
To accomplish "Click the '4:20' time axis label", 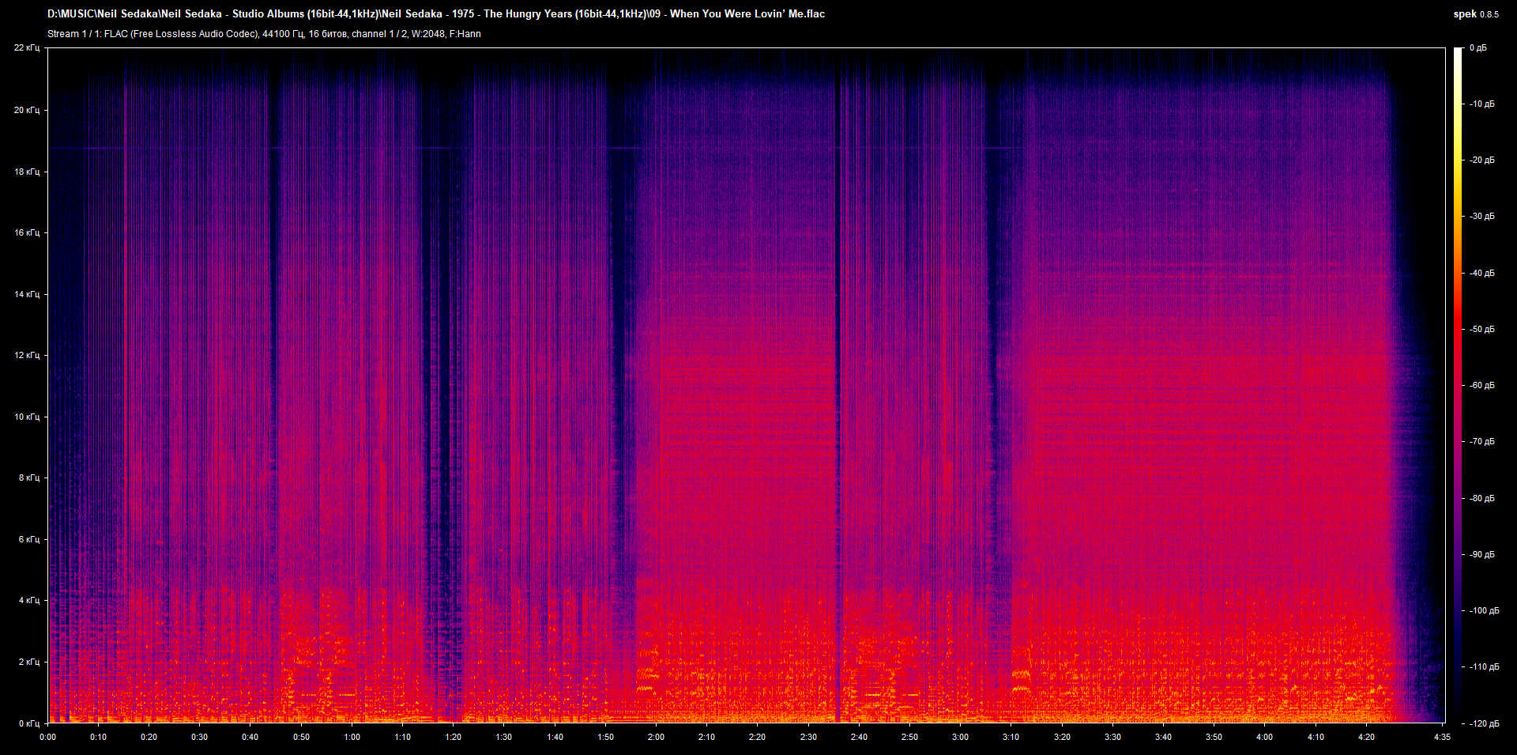I will point(1367,737).
